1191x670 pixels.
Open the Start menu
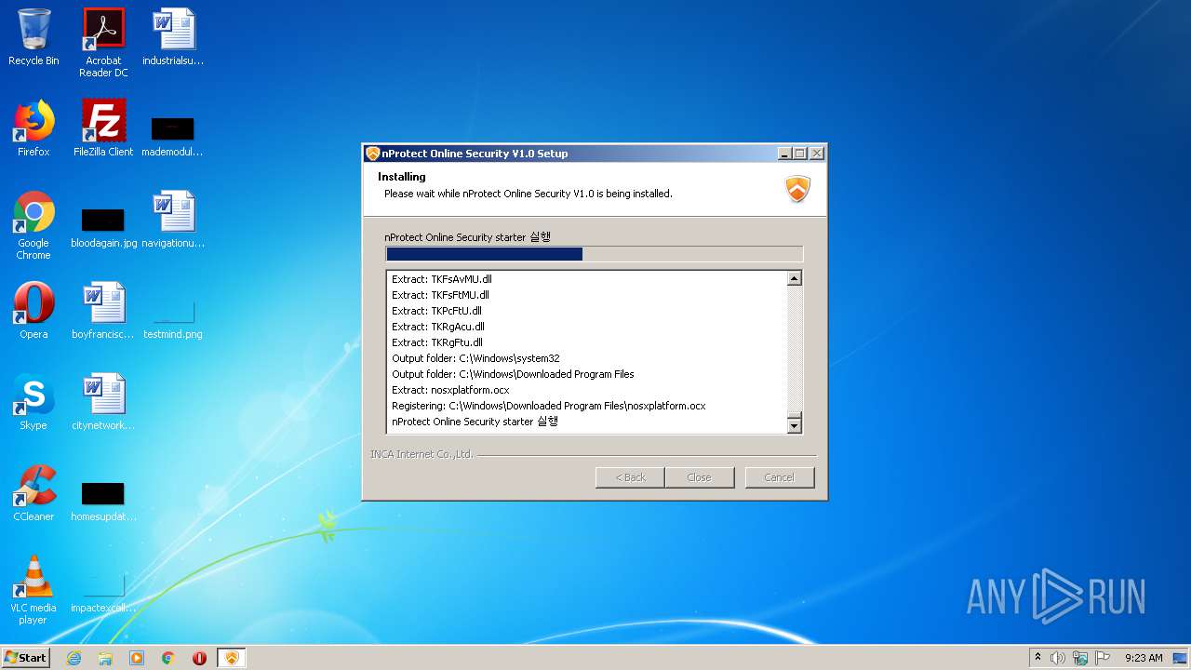click(x=26, y=658)
